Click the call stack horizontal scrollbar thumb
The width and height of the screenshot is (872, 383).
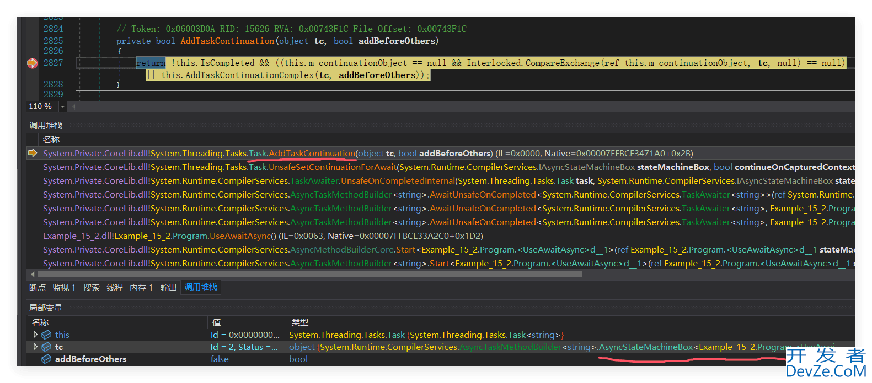click(x=310, y=274)
